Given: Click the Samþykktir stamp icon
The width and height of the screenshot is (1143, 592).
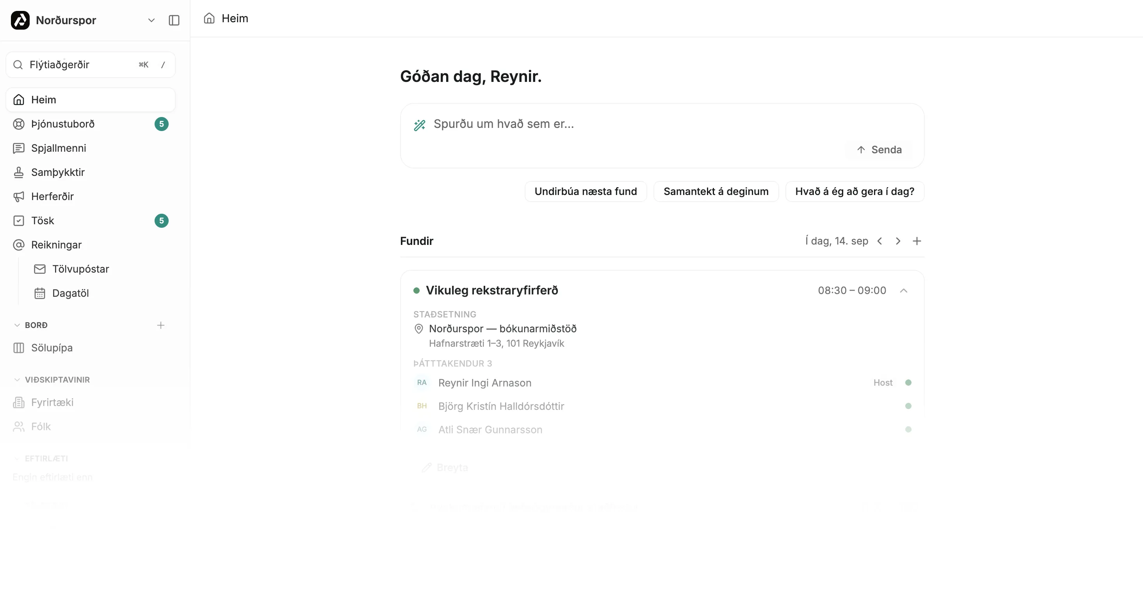Looking at the screenshot, I should (x=19, y=172).
